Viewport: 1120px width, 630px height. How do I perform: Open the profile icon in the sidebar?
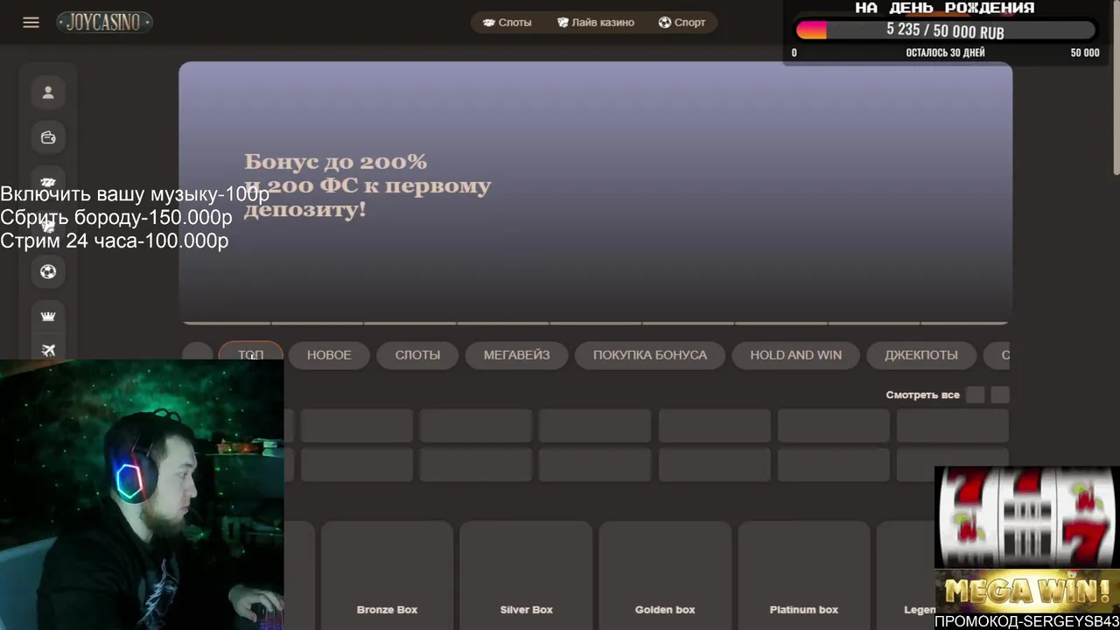pyautogui.click(x=48, y=92)
